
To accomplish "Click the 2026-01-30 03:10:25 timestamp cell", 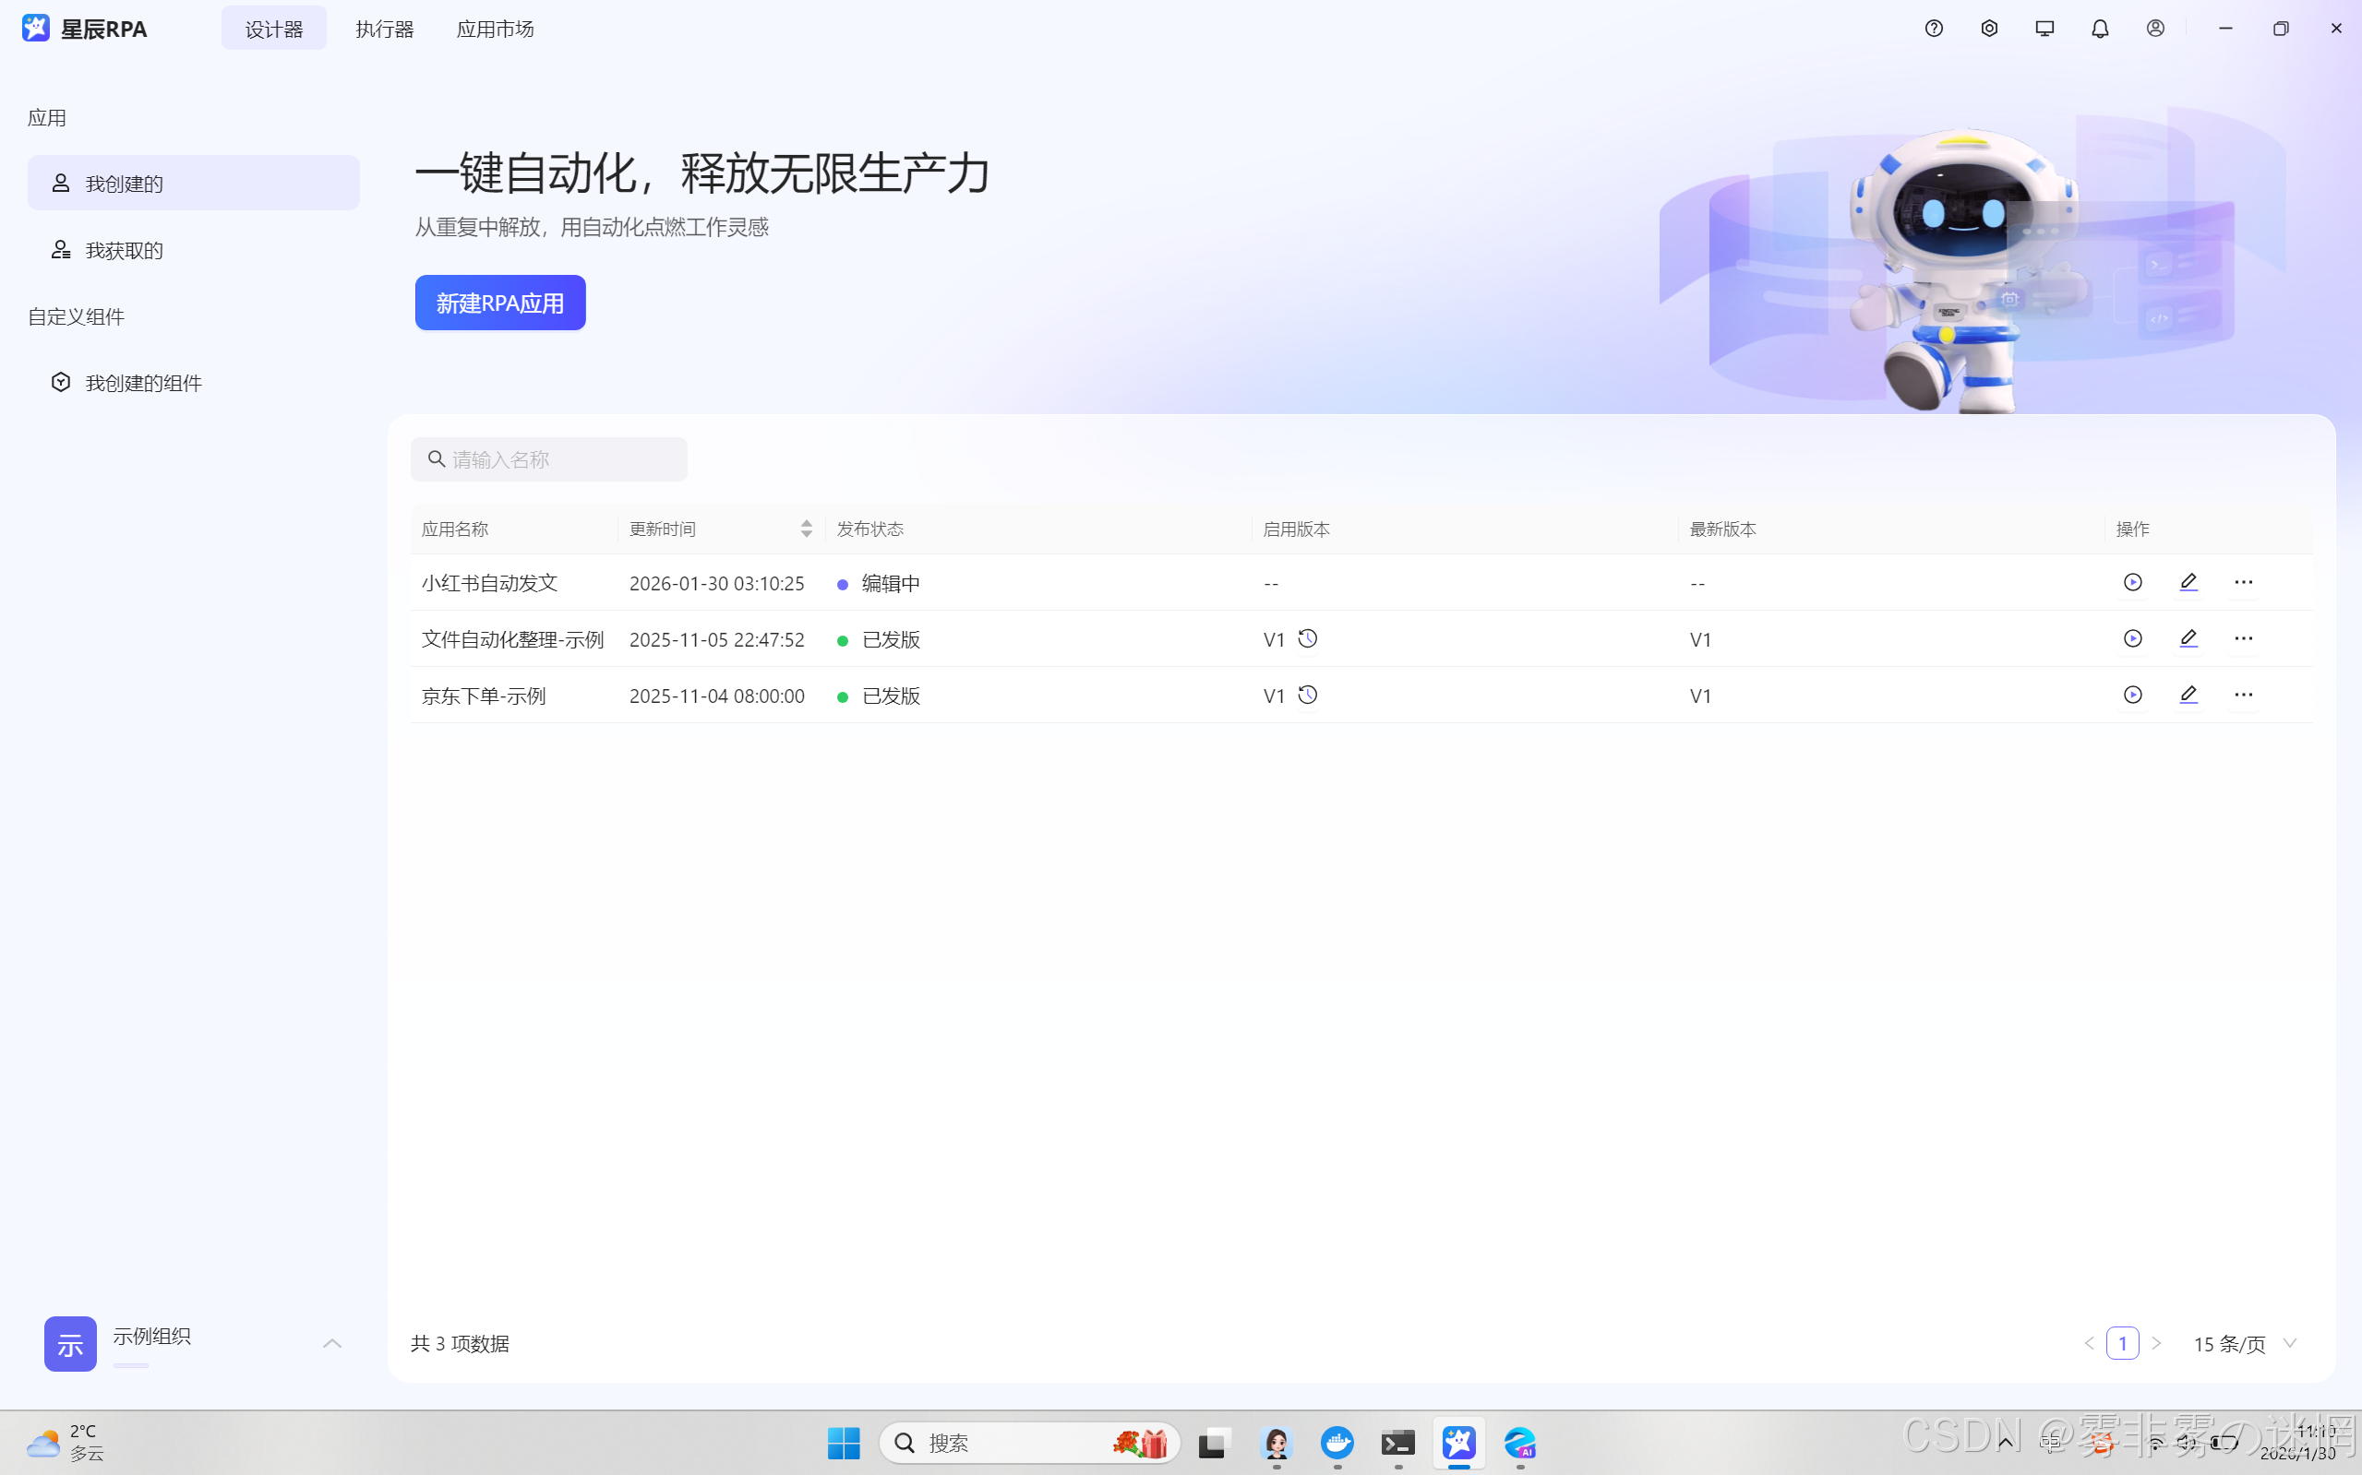I will pyautogui.click(x=717, y=583).
